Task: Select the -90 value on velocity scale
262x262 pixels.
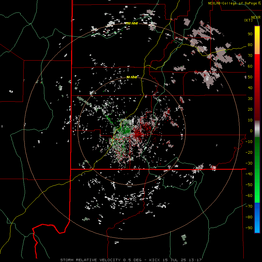Action: (249, 228)
